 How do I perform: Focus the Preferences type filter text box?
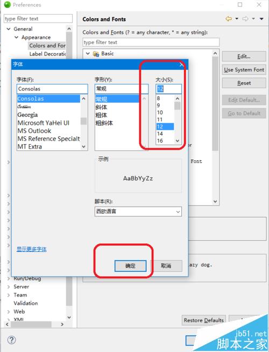(x=38, y=19)
